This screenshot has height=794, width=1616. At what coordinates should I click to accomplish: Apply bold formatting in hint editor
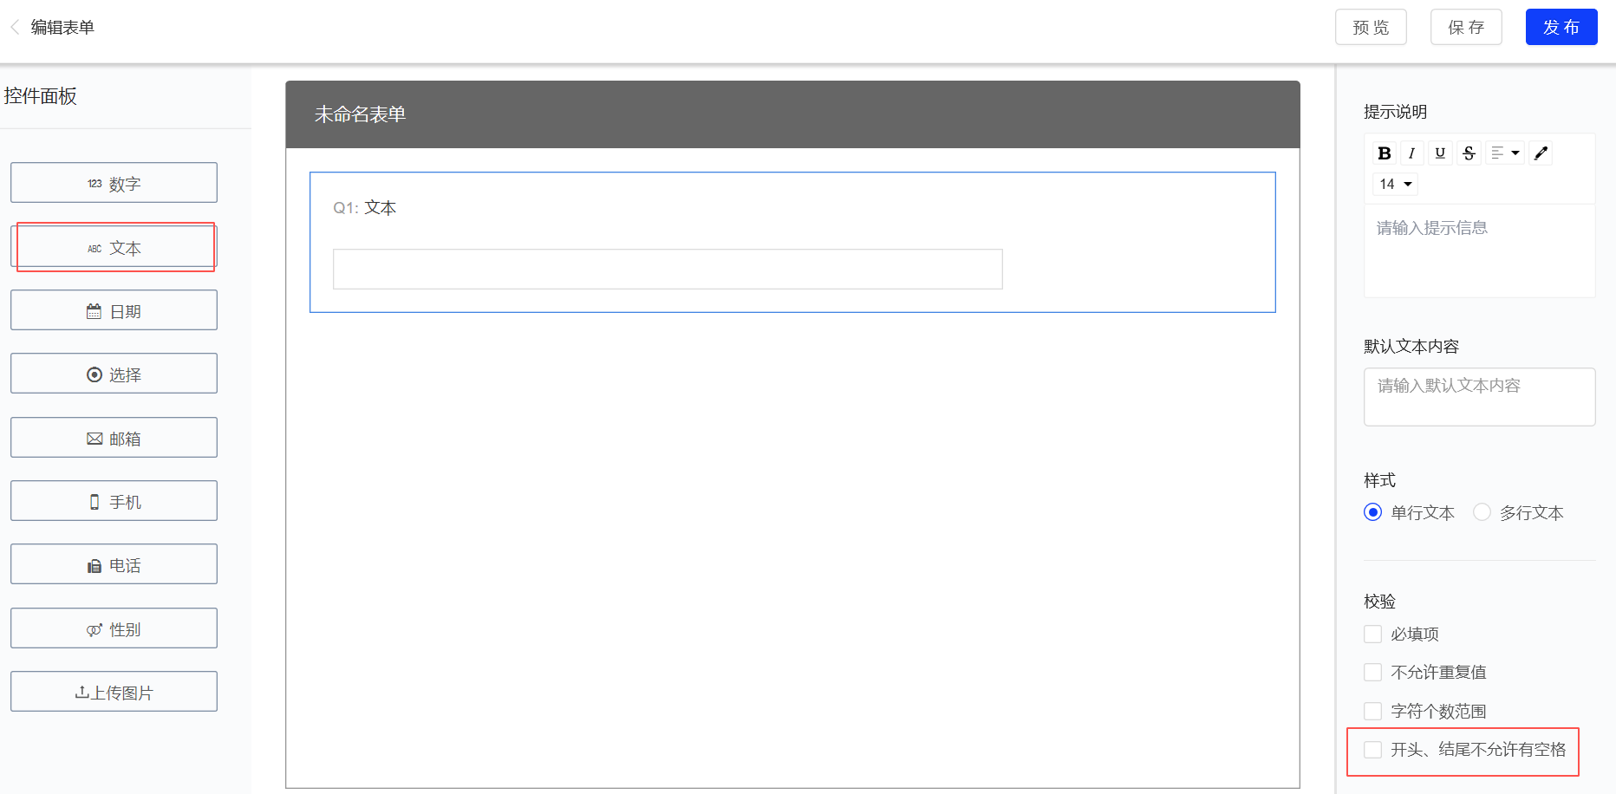point(1384,153)
